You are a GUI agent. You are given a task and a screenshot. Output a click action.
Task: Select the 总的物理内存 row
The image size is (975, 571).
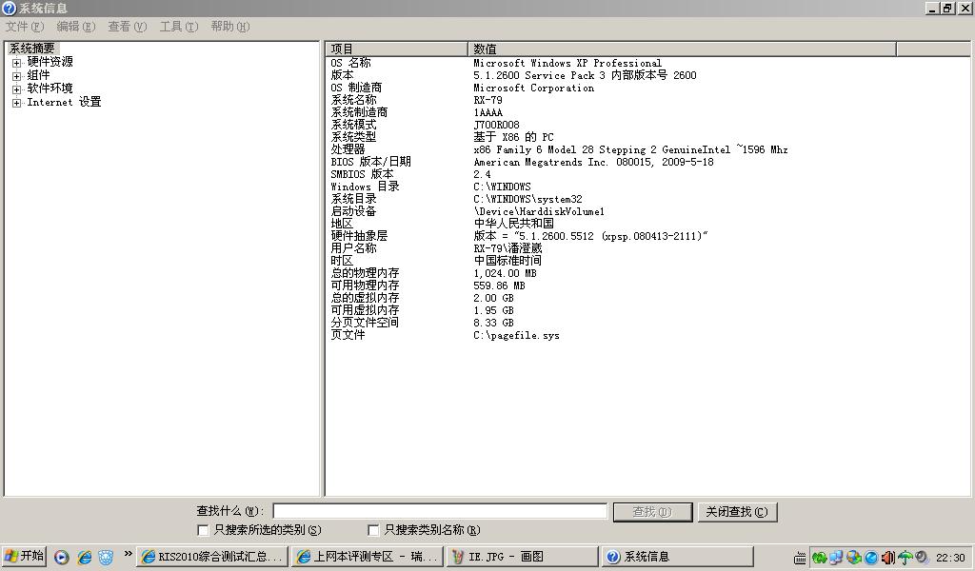pyautogui.click(x=647, y=273)
